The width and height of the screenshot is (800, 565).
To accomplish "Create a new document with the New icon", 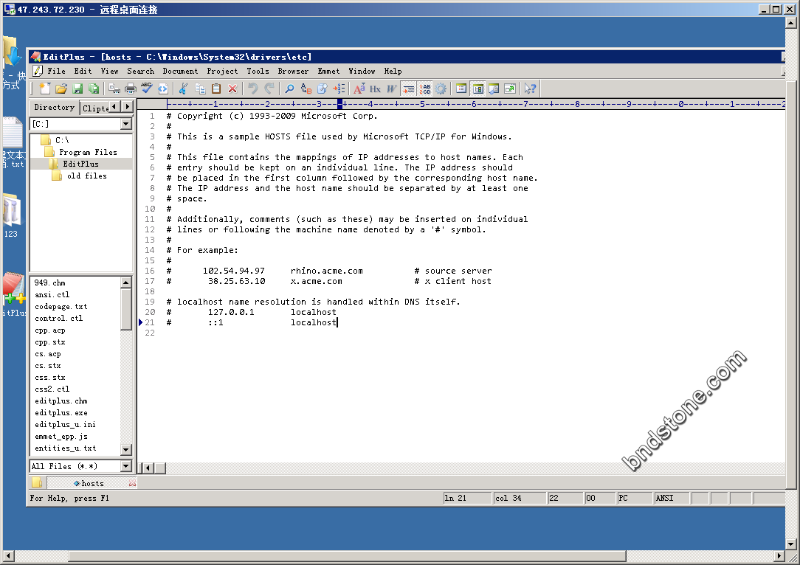I will click(x=45, y=89).
